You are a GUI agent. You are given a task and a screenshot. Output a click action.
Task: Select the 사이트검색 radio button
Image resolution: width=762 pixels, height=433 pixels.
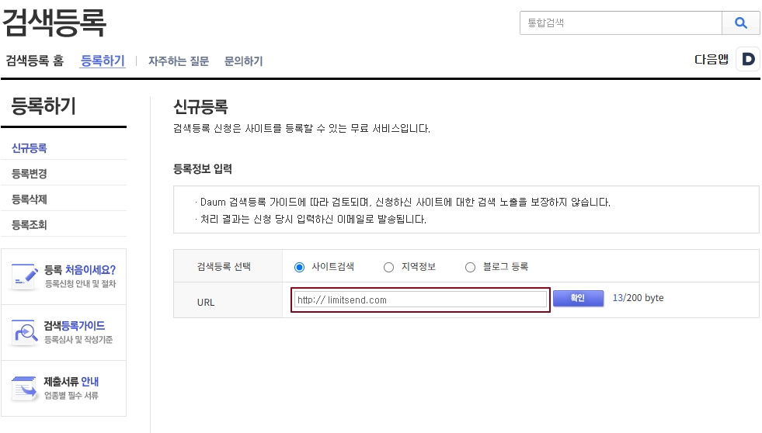tap(299, 267)
